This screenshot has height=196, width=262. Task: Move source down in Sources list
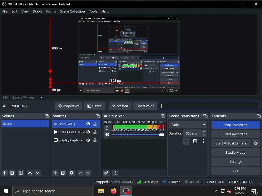pyautogui.click(x=88, y=173)
